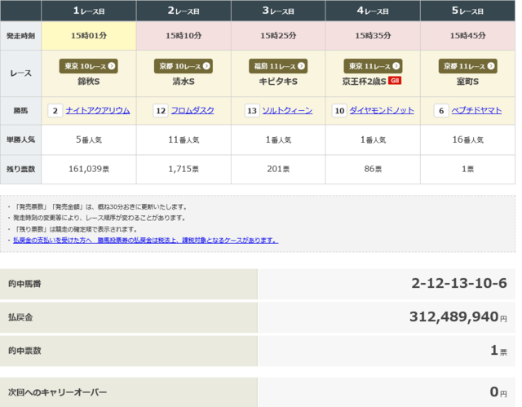Click the arrow icon on 福島 11レース button

tap(301, 66)
